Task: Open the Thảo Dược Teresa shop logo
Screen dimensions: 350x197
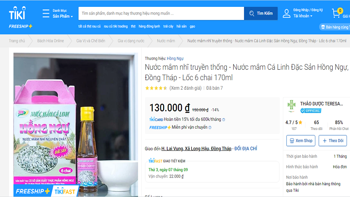Action: (291, 106)
